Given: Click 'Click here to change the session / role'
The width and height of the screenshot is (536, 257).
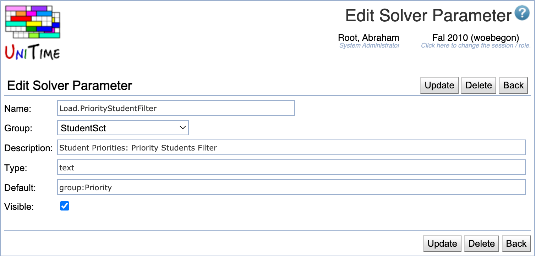Looking at the screenshot, I should tap(475, 45).
